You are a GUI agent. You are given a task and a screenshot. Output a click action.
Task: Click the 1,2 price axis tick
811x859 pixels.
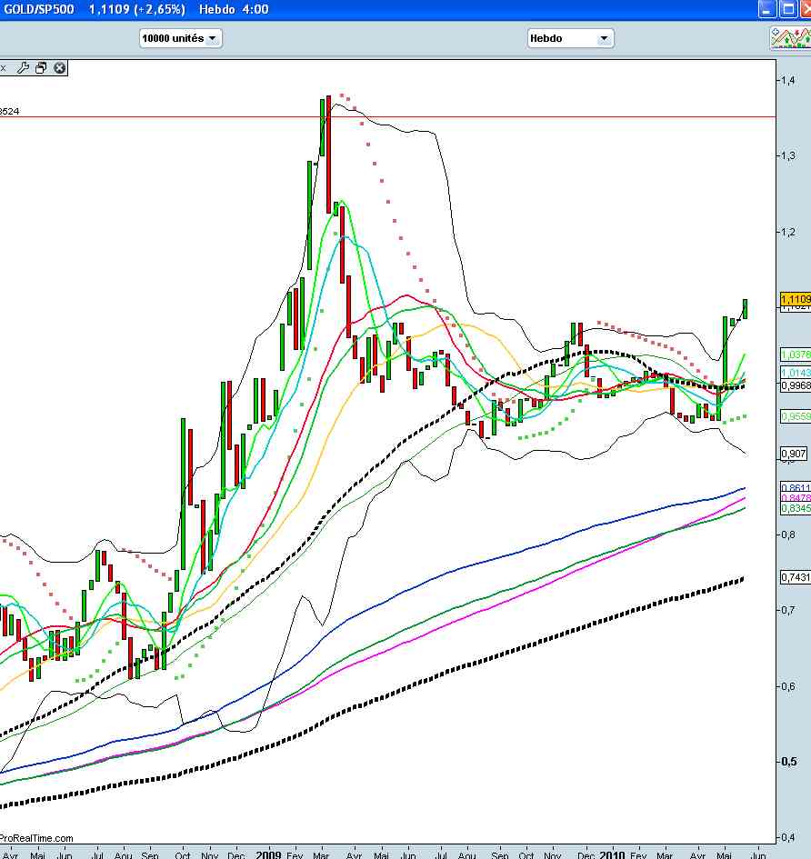pos(788,232)
